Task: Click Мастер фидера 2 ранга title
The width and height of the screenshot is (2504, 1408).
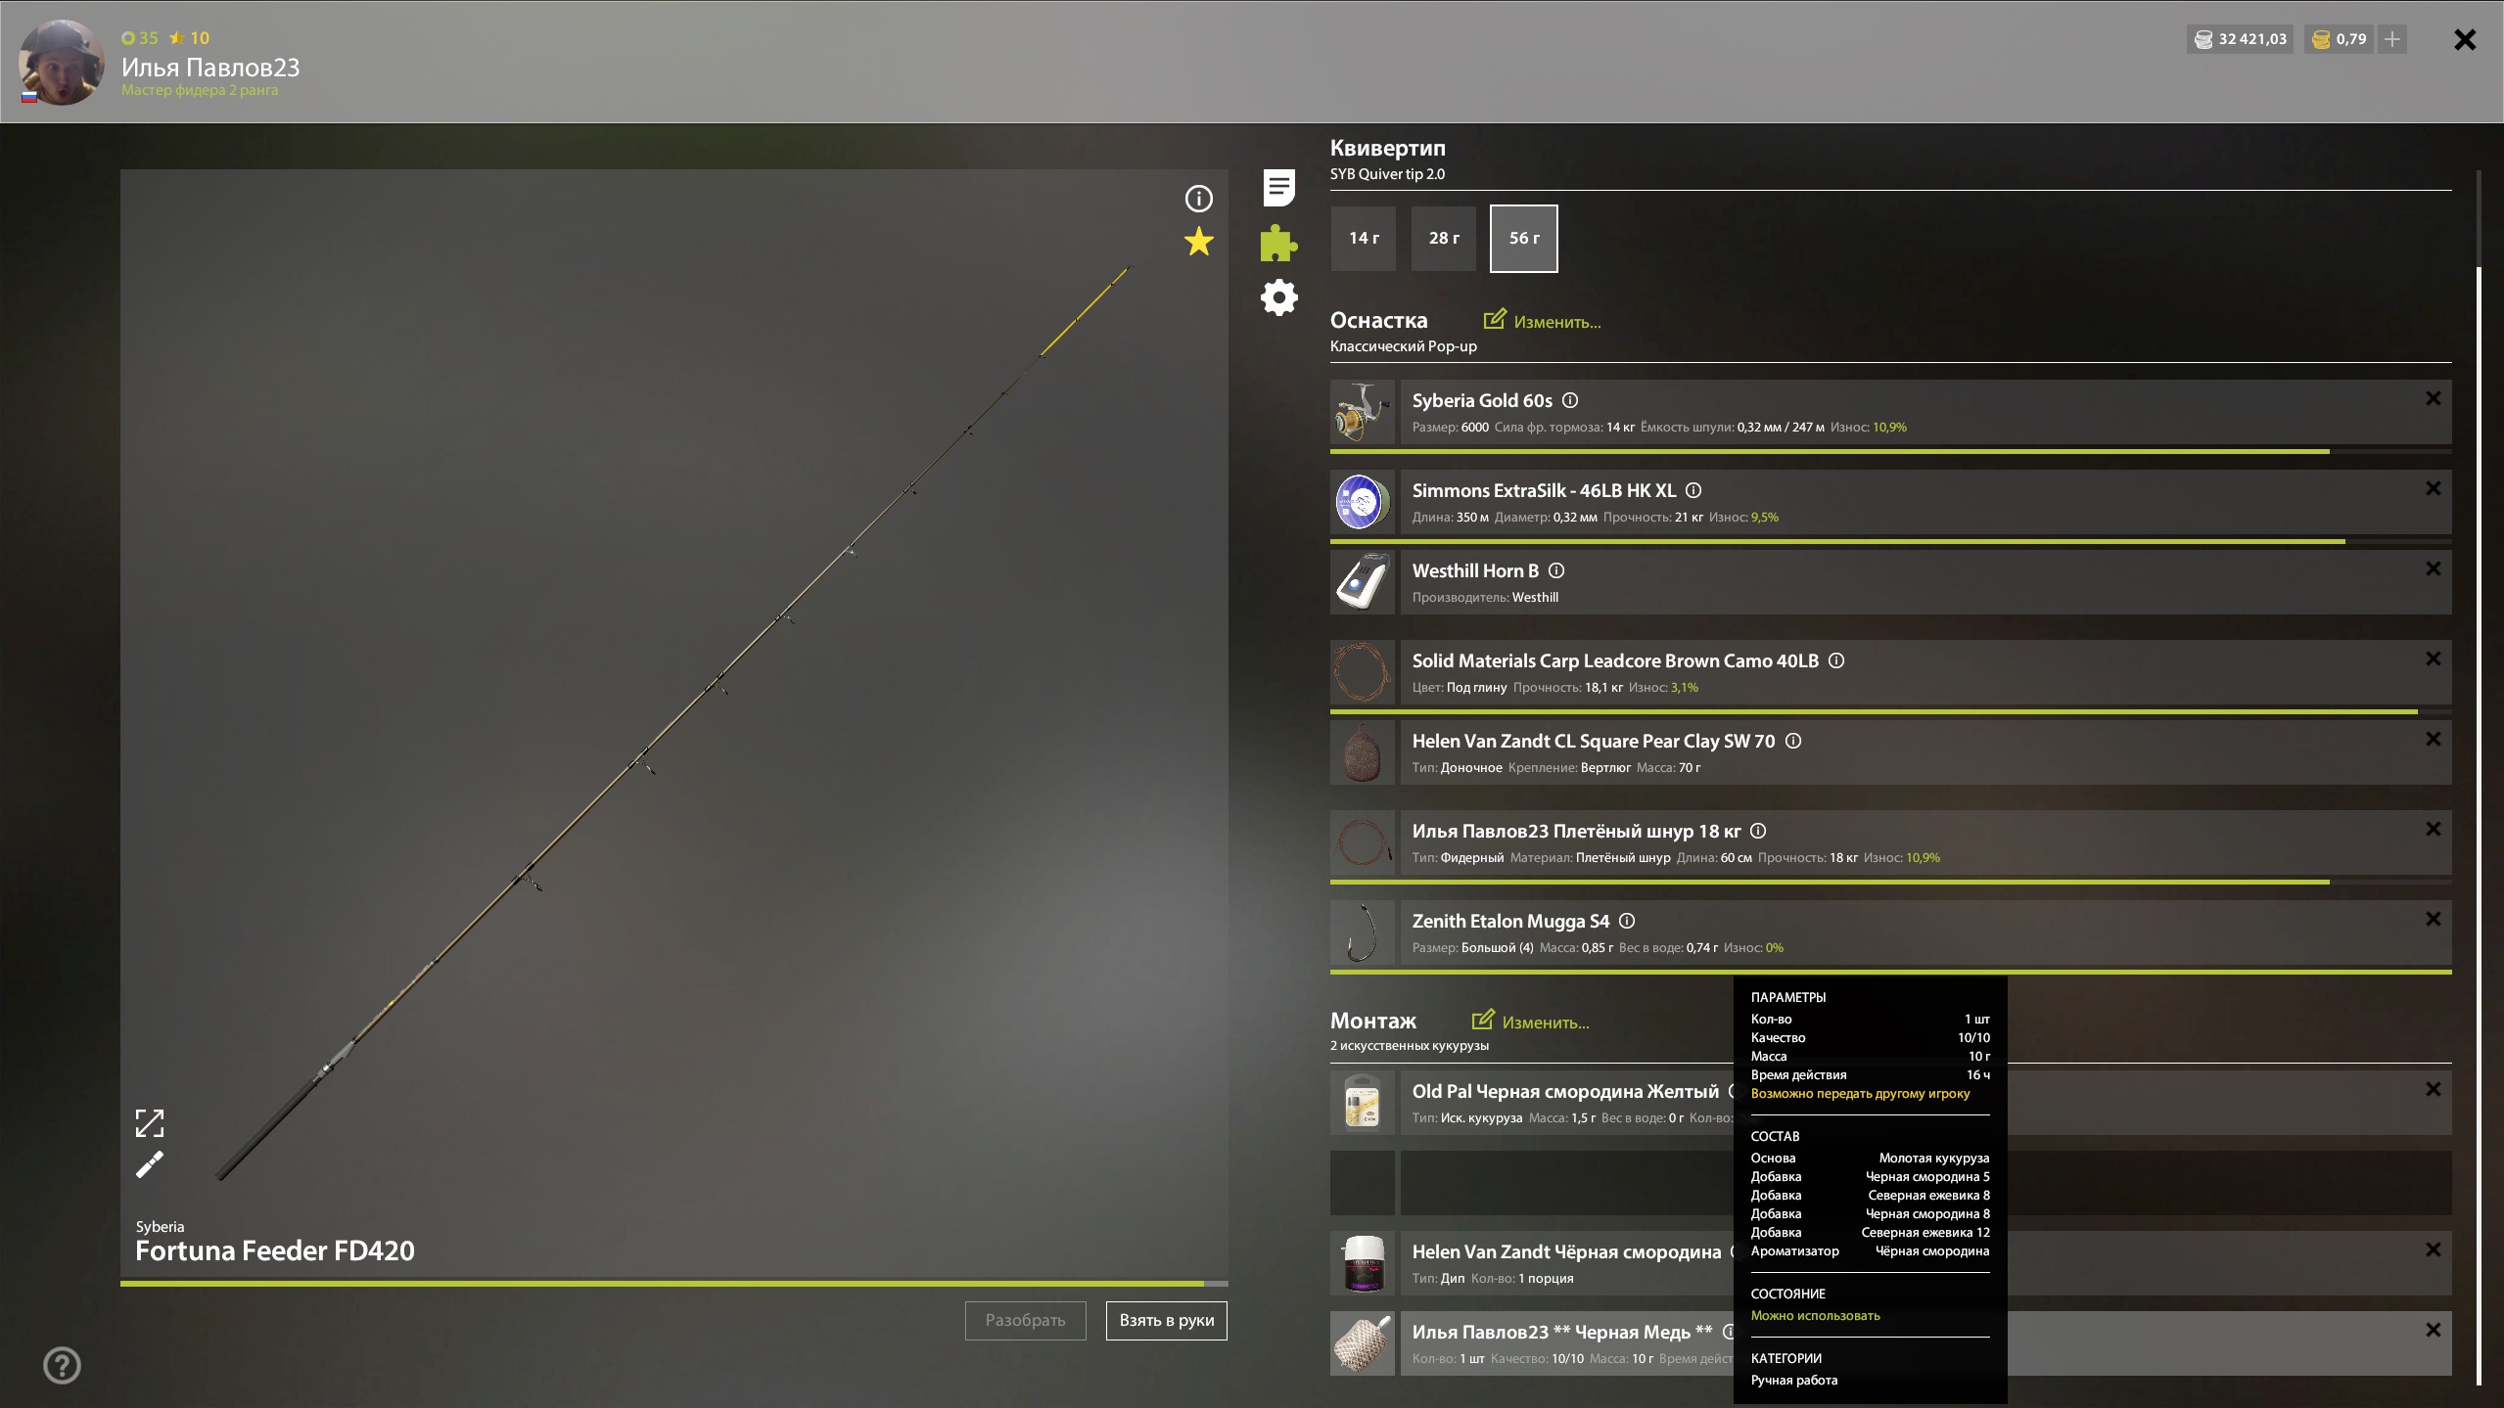Action: 200,90
